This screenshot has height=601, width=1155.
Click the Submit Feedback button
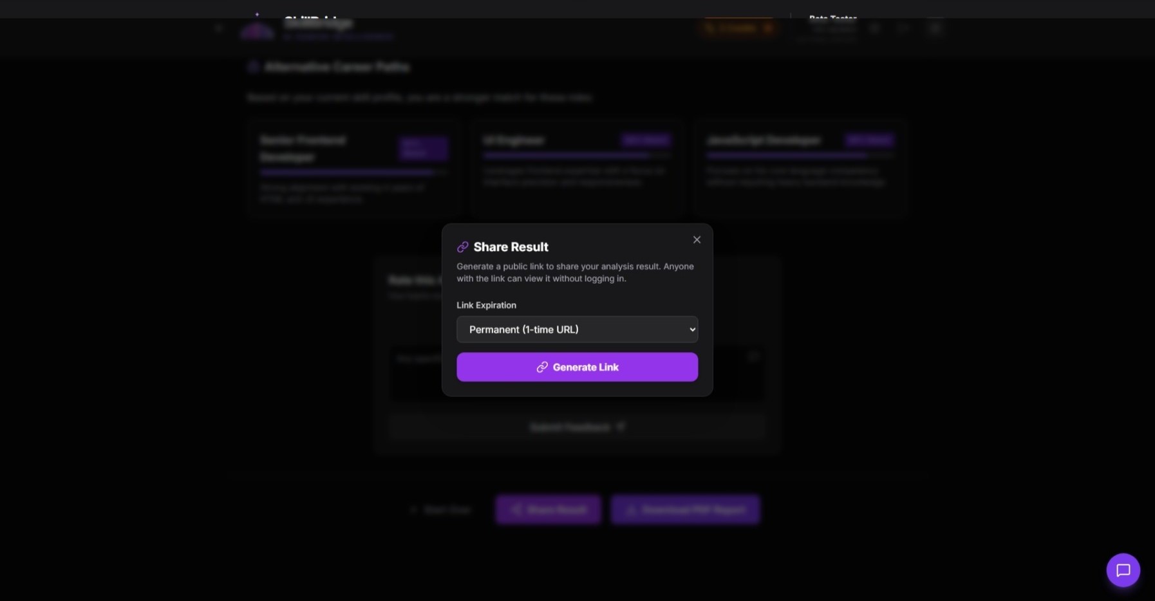click(x=577, y=427)
